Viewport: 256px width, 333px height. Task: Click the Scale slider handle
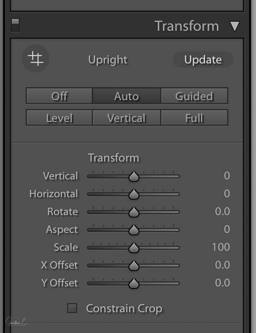(x=134, y=248)
